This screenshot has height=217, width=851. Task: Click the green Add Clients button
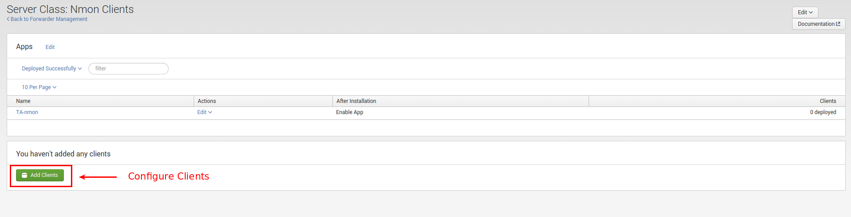click(x=40, y=175)
